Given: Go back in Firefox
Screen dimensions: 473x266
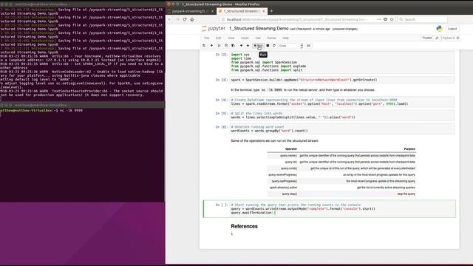Looking at the screenshot, I should (171, 19).
